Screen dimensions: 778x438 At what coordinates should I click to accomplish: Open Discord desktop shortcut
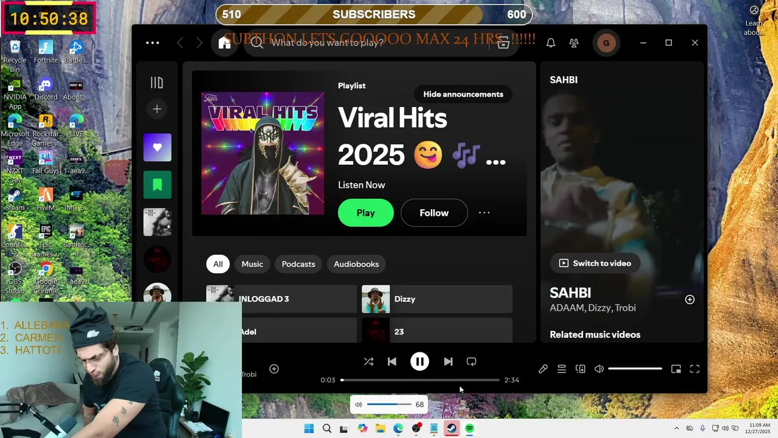[x=46, y=89]
